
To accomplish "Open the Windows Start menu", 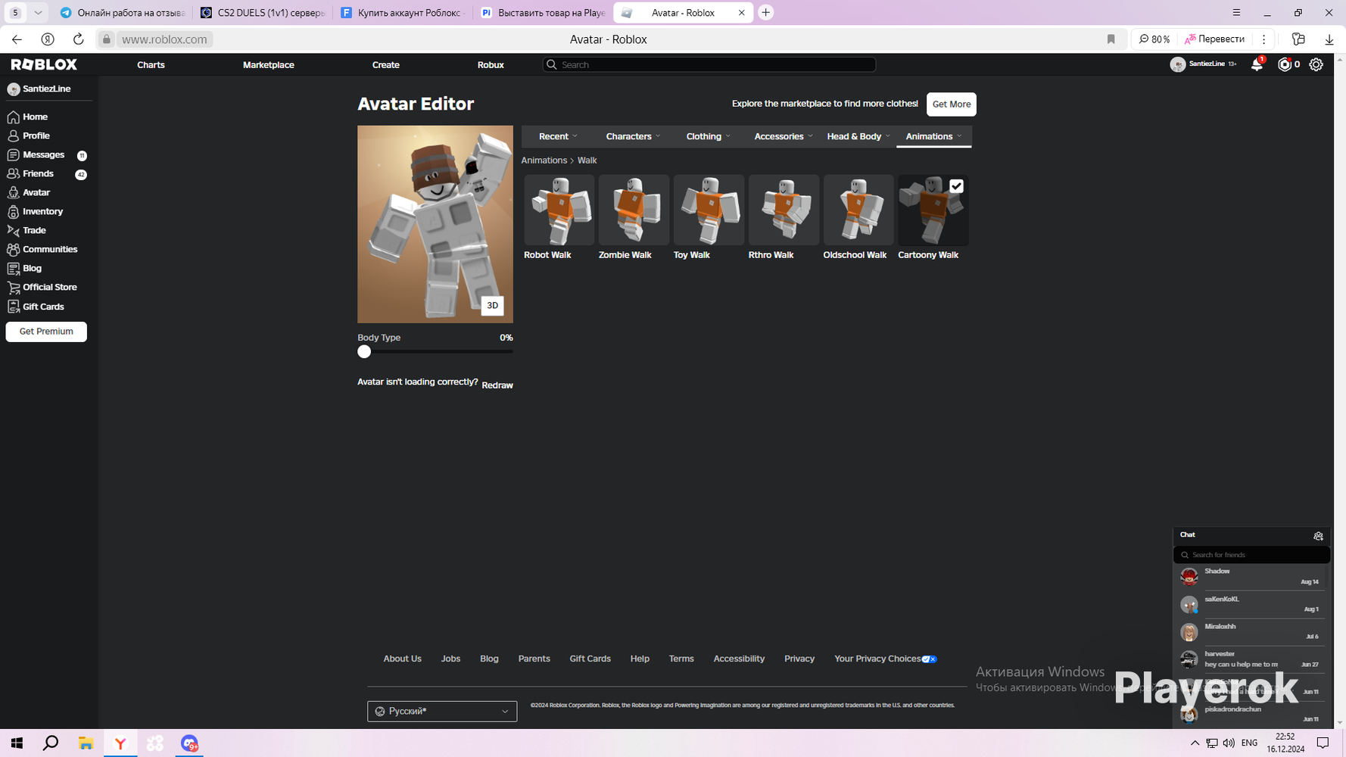I will [x=17, y=743].
